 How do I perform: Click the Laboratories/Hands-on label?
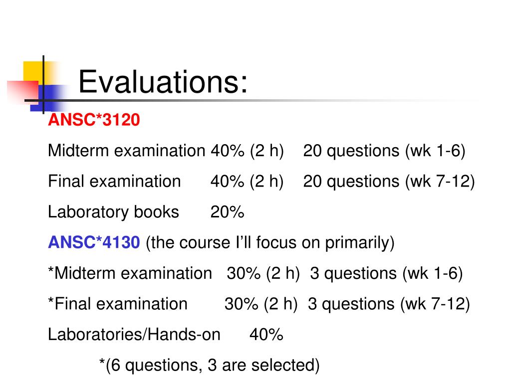coord(134,335)
